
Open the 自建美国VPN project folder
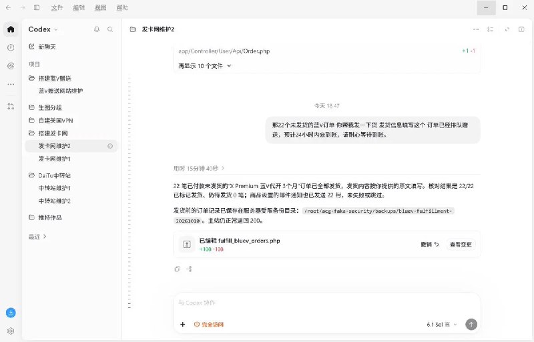(x=72, y=120)
